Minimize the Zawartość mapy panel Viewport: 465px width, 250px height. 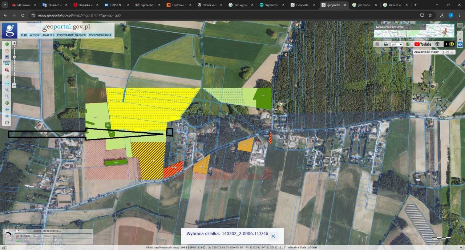point(448,52)
